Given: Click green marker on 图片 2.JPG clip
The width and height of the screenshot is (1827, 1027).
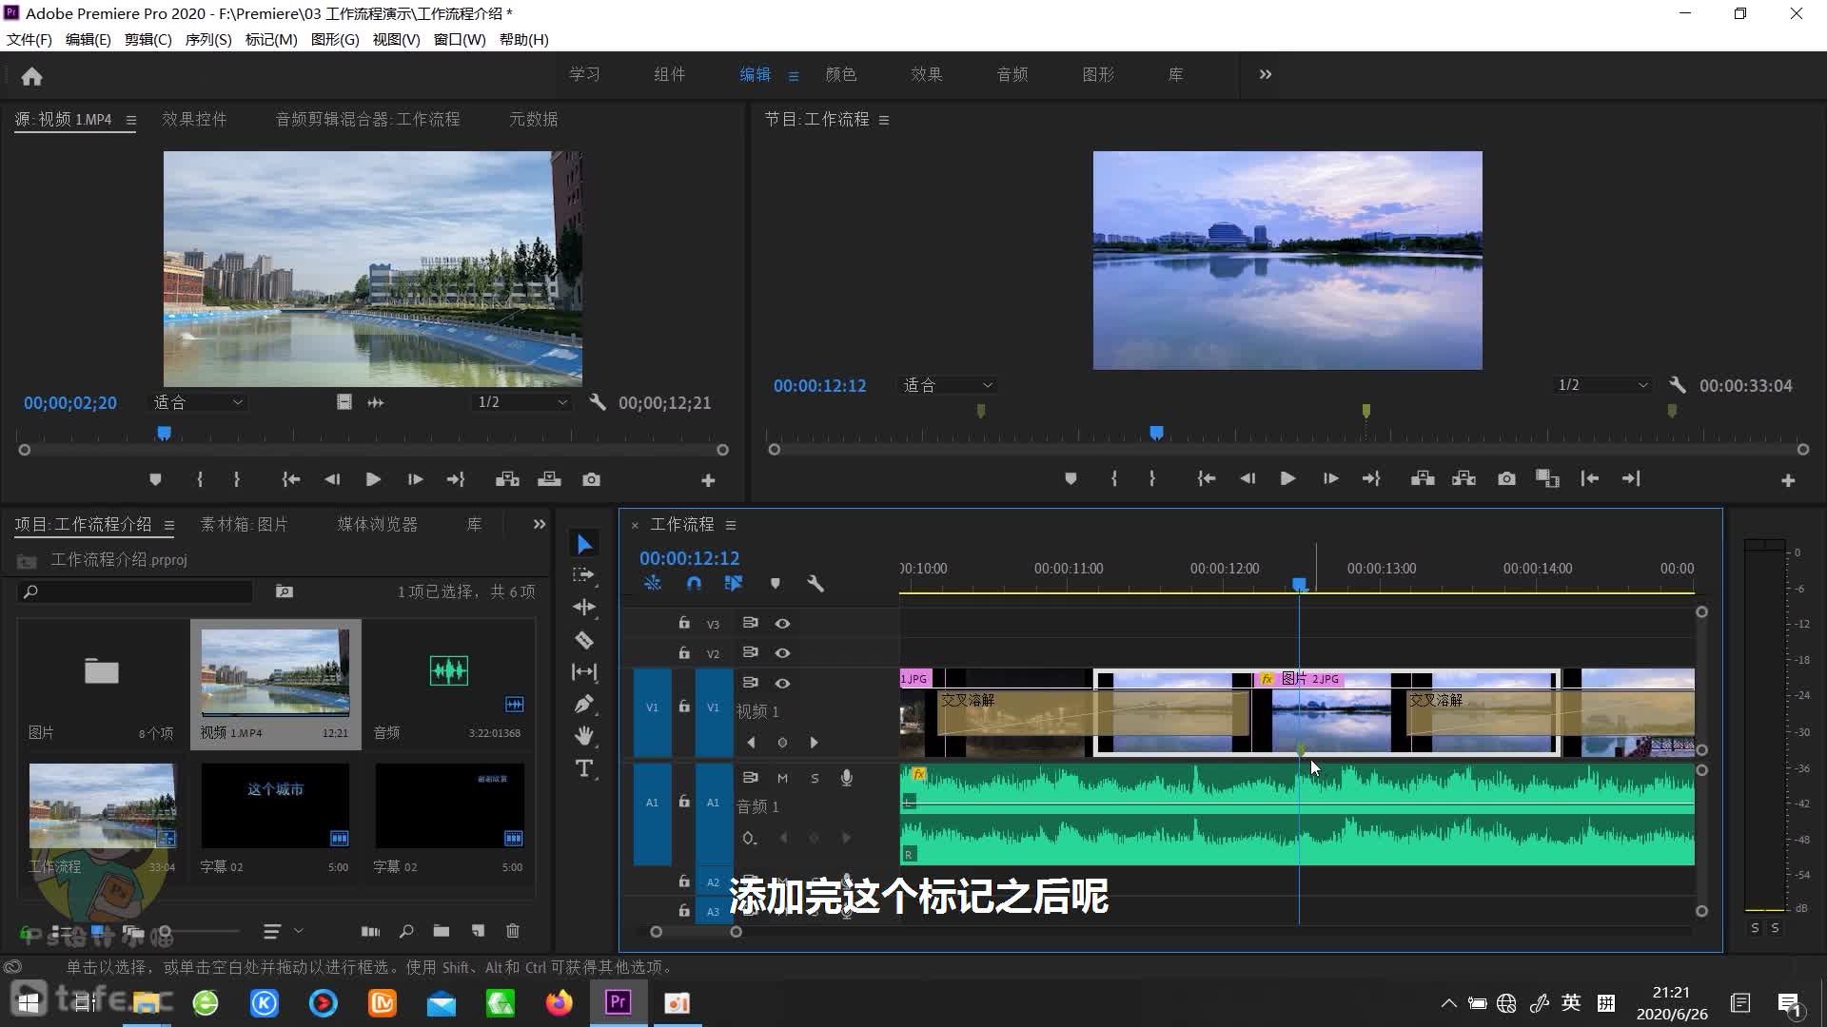Looking at the screenshot, I should 1301,750.
